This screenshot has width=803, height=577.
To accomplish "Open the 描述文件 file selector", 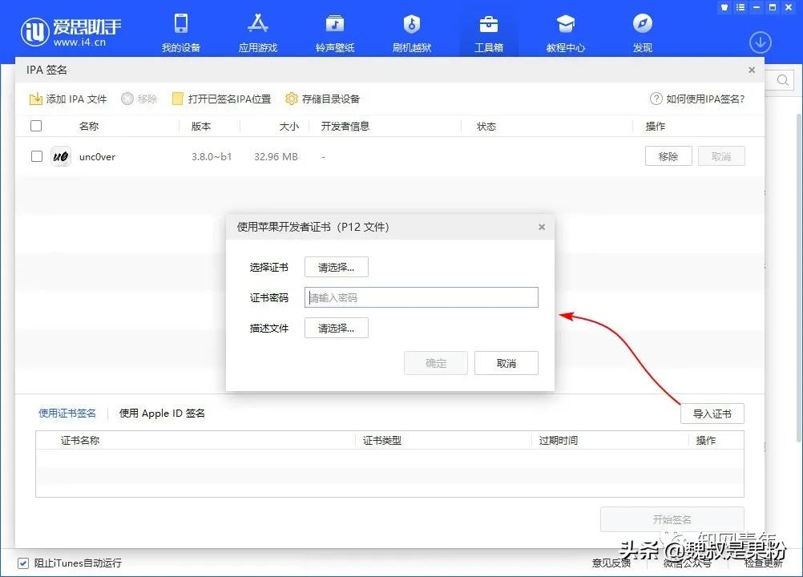I will click(336, 328).
